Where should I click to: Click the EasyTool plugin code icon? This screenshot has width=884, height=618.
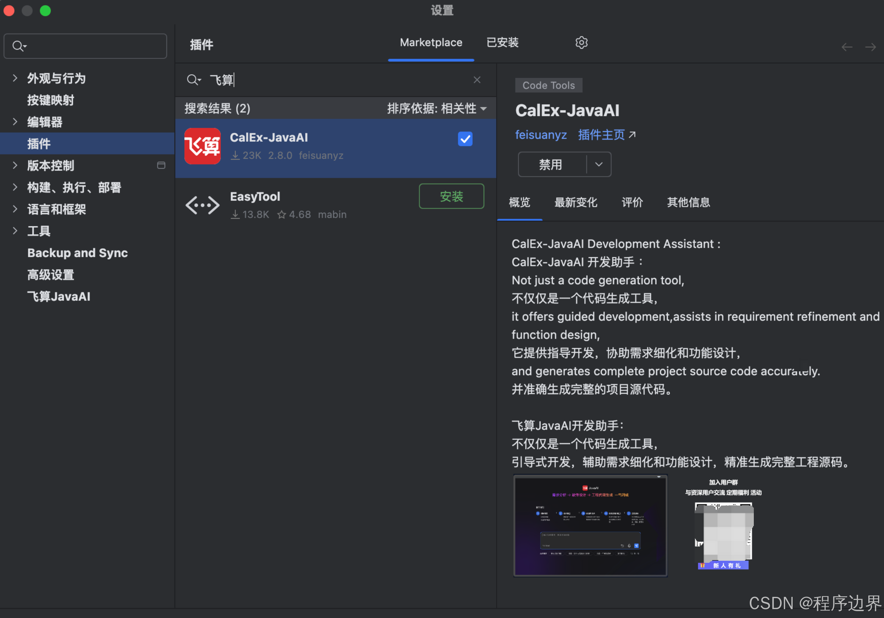(202, 205)
